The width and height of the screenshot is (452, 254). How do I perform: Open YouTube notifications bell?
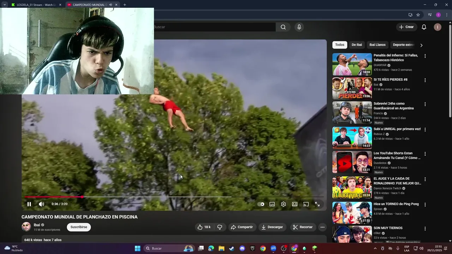point(424,27)
